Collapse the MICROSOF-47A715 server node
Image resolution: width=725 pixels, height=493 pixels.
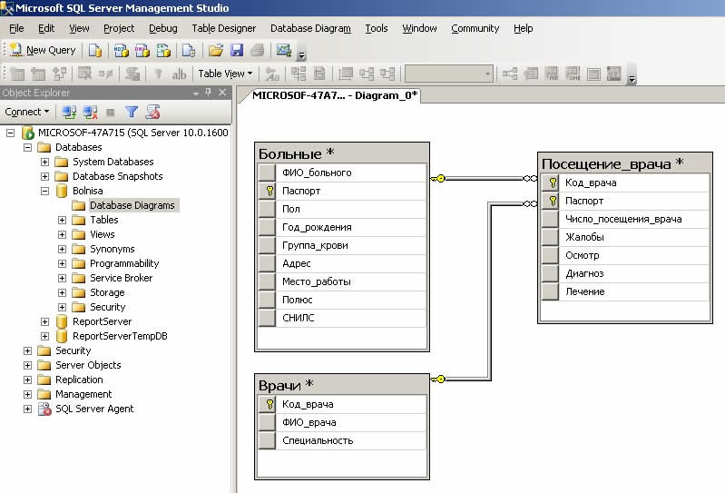[10, 133]
